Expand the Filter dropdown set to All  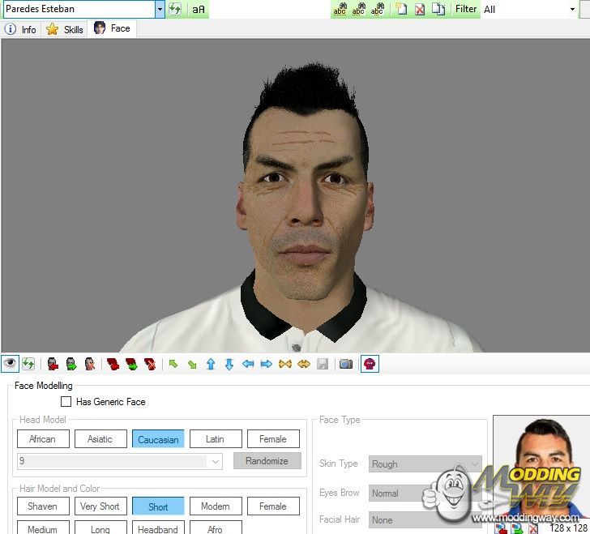(572, 9)
